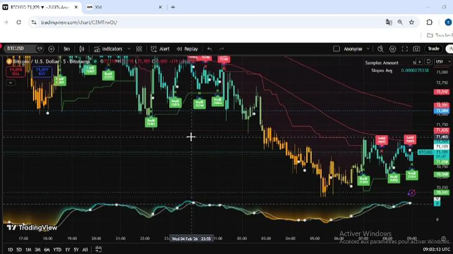
Task: Open the symbol info icon inside BTCUSD box
Action: coord(40,49)
